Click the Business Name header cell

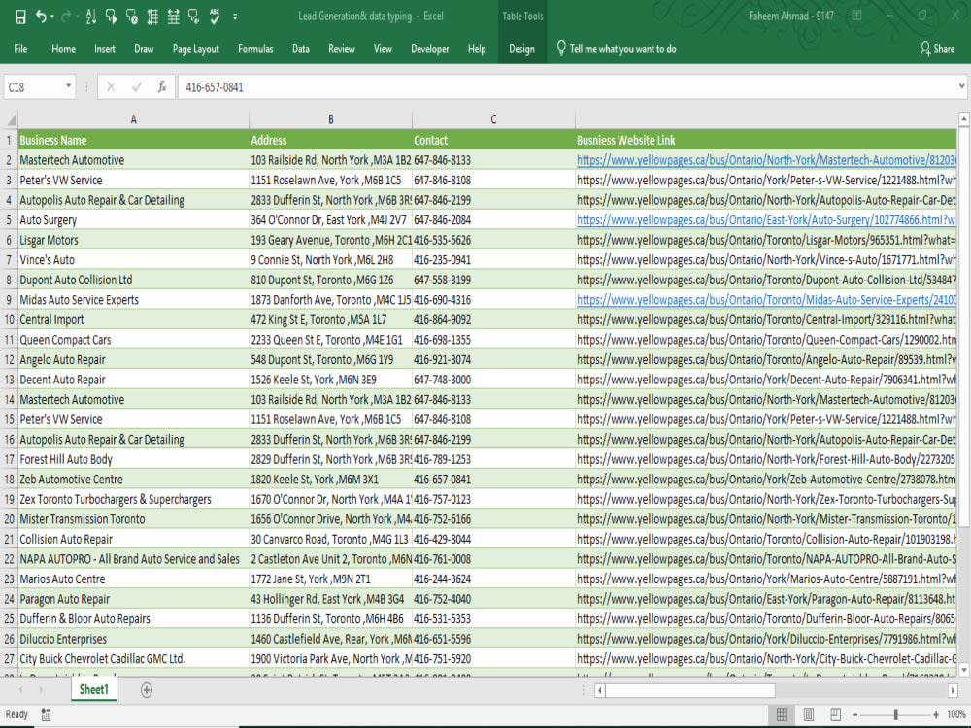pos(133,140)
